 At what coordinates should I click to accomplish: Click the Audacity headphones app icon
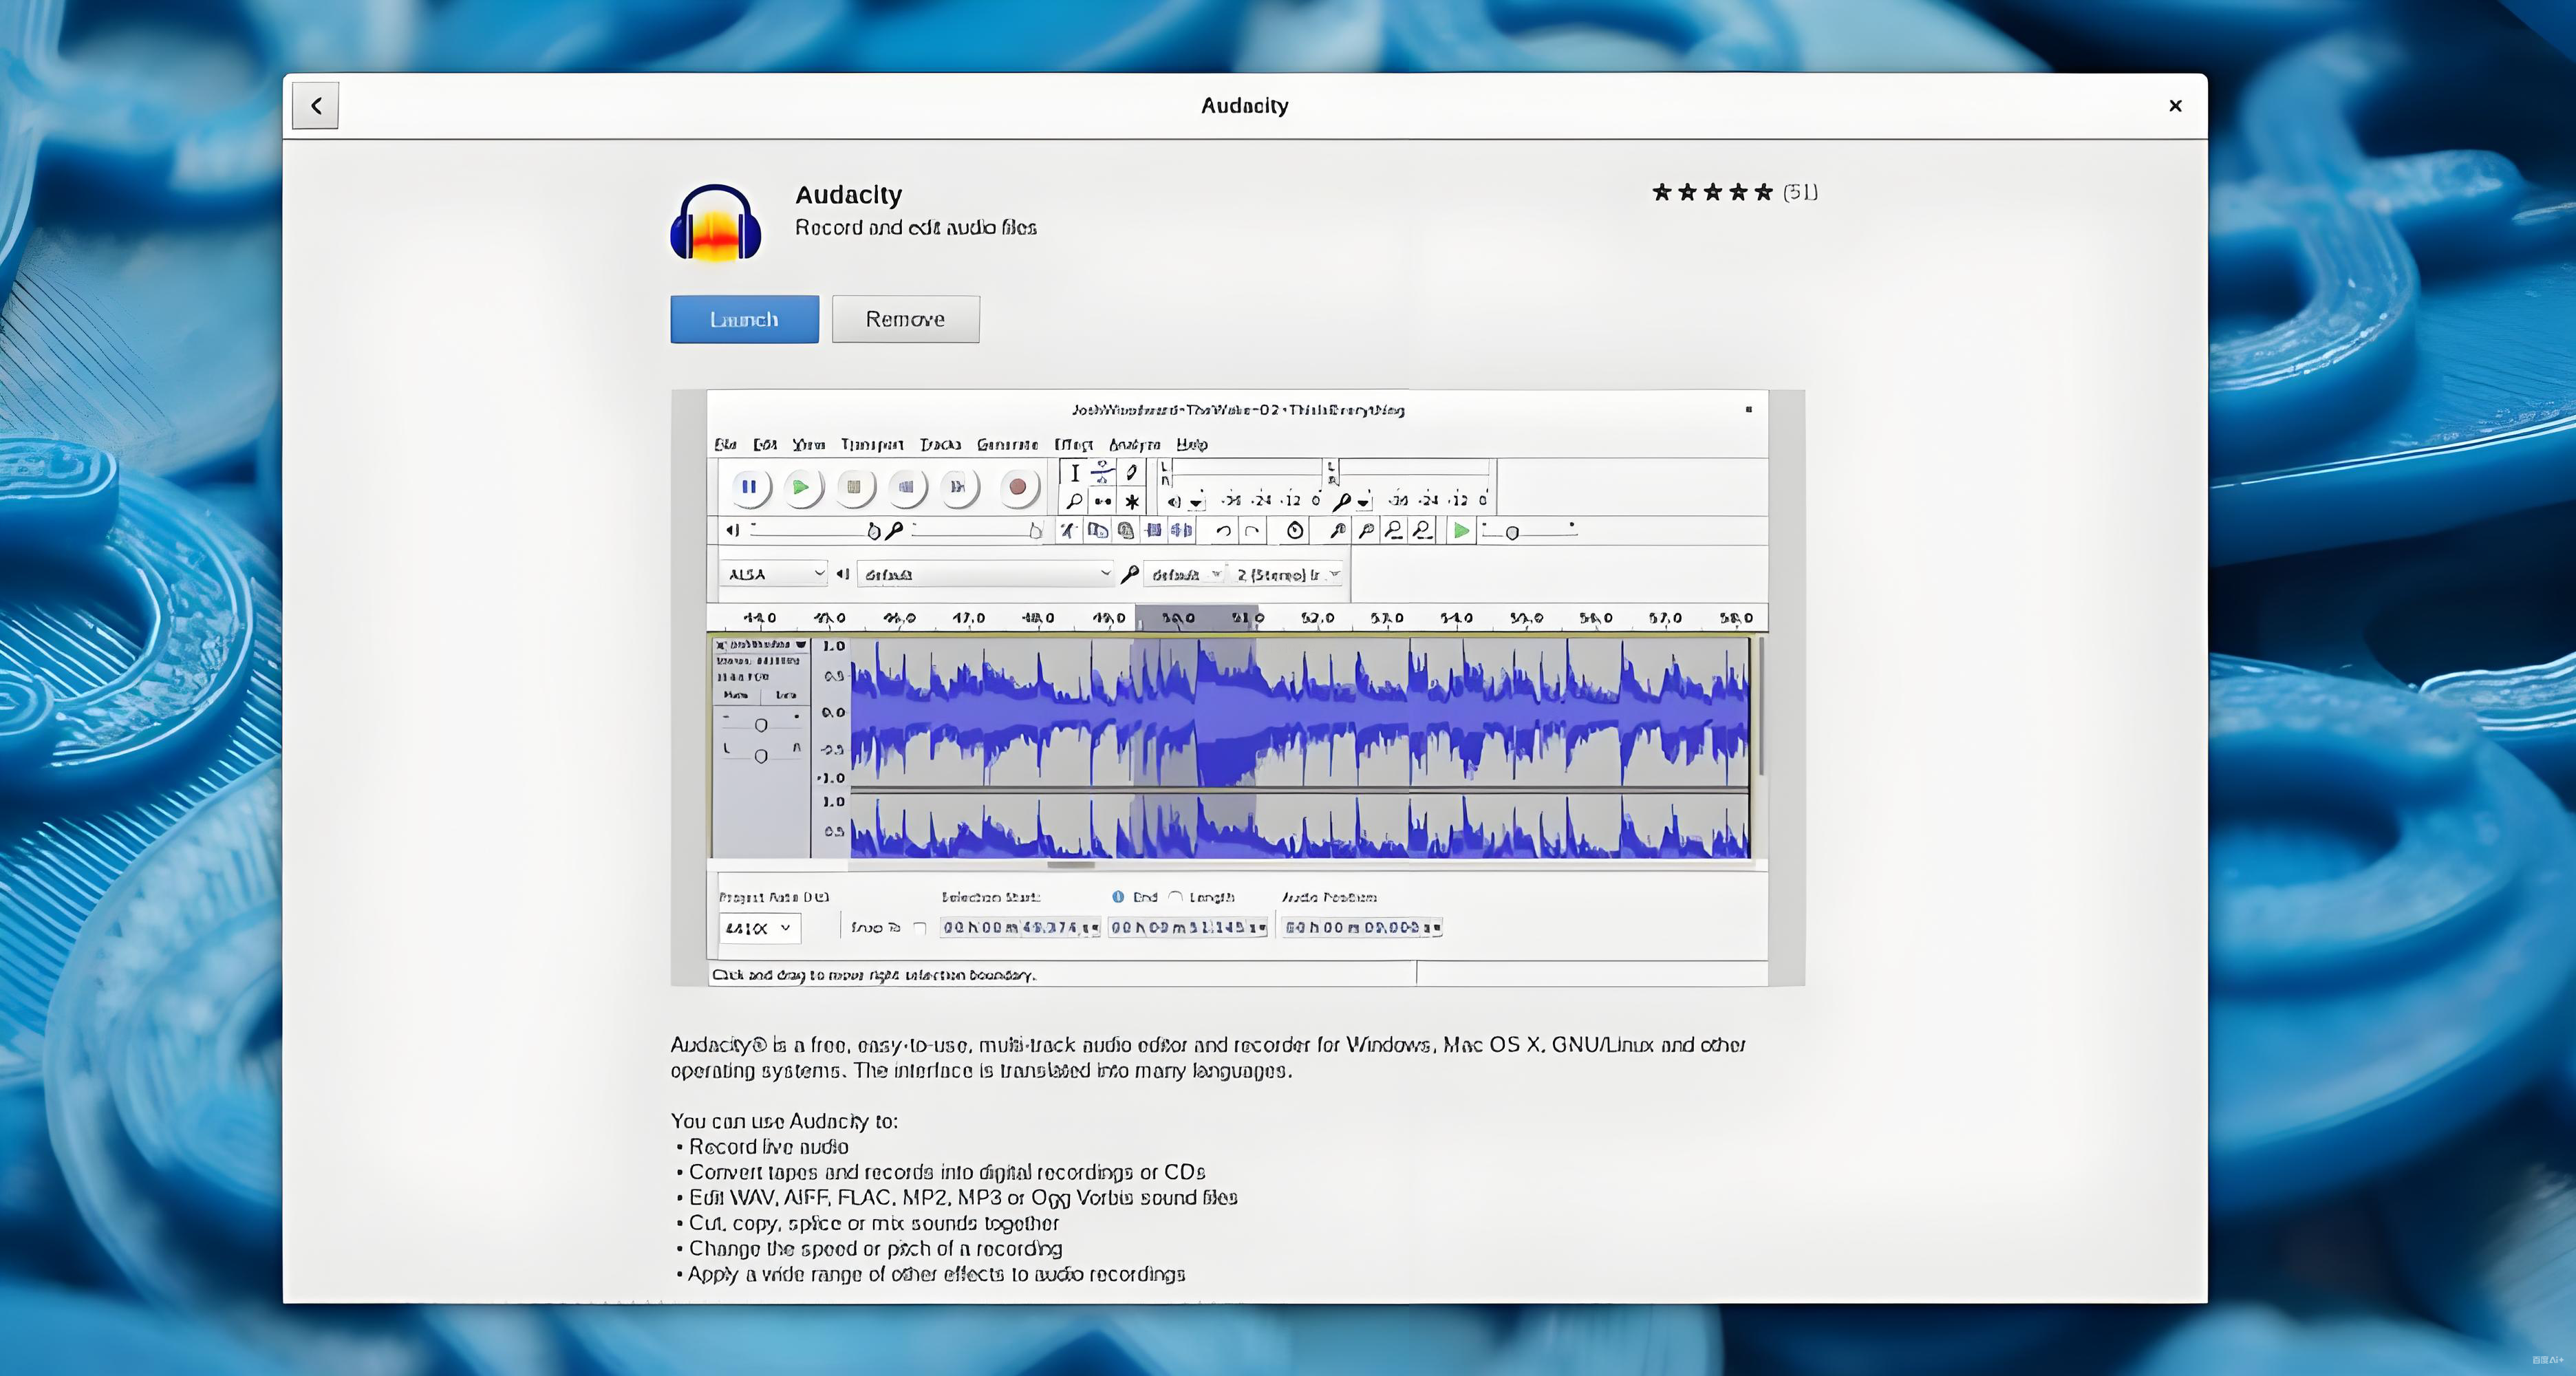[x=715, y=223]
